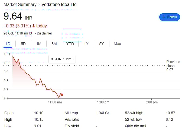Select the Max range tab

tap(117, 44)
